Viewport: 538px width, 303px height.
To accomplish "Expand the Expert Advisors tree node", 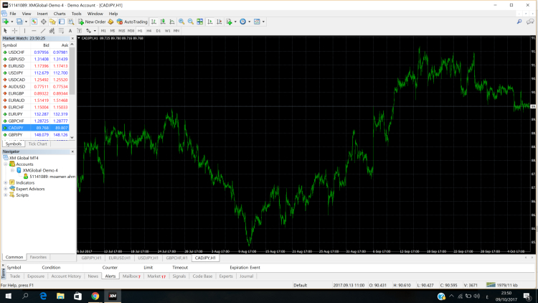I will coord(6,189).
